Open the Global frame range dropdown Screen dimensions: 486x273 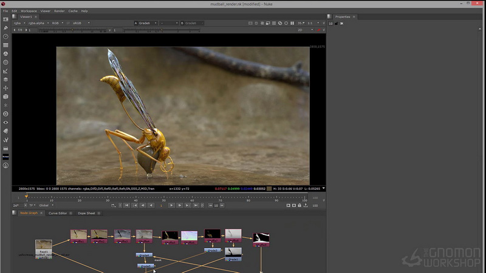point(46,205)
